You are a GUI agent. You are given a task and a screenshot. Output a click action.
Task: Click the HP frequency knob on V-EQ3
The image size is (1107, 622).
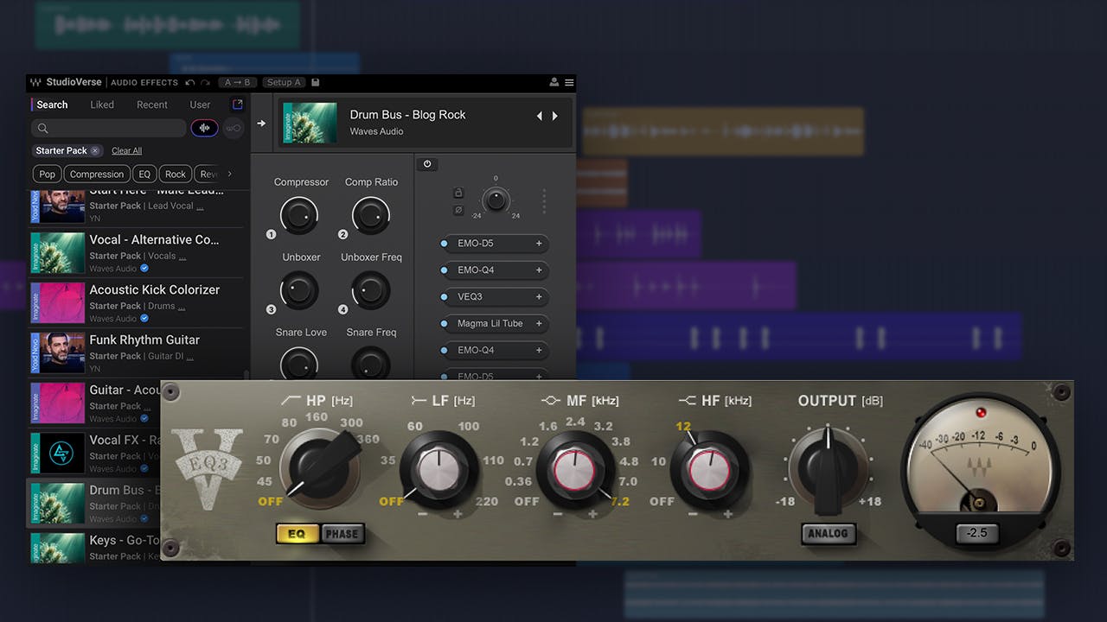pos(322,468)
